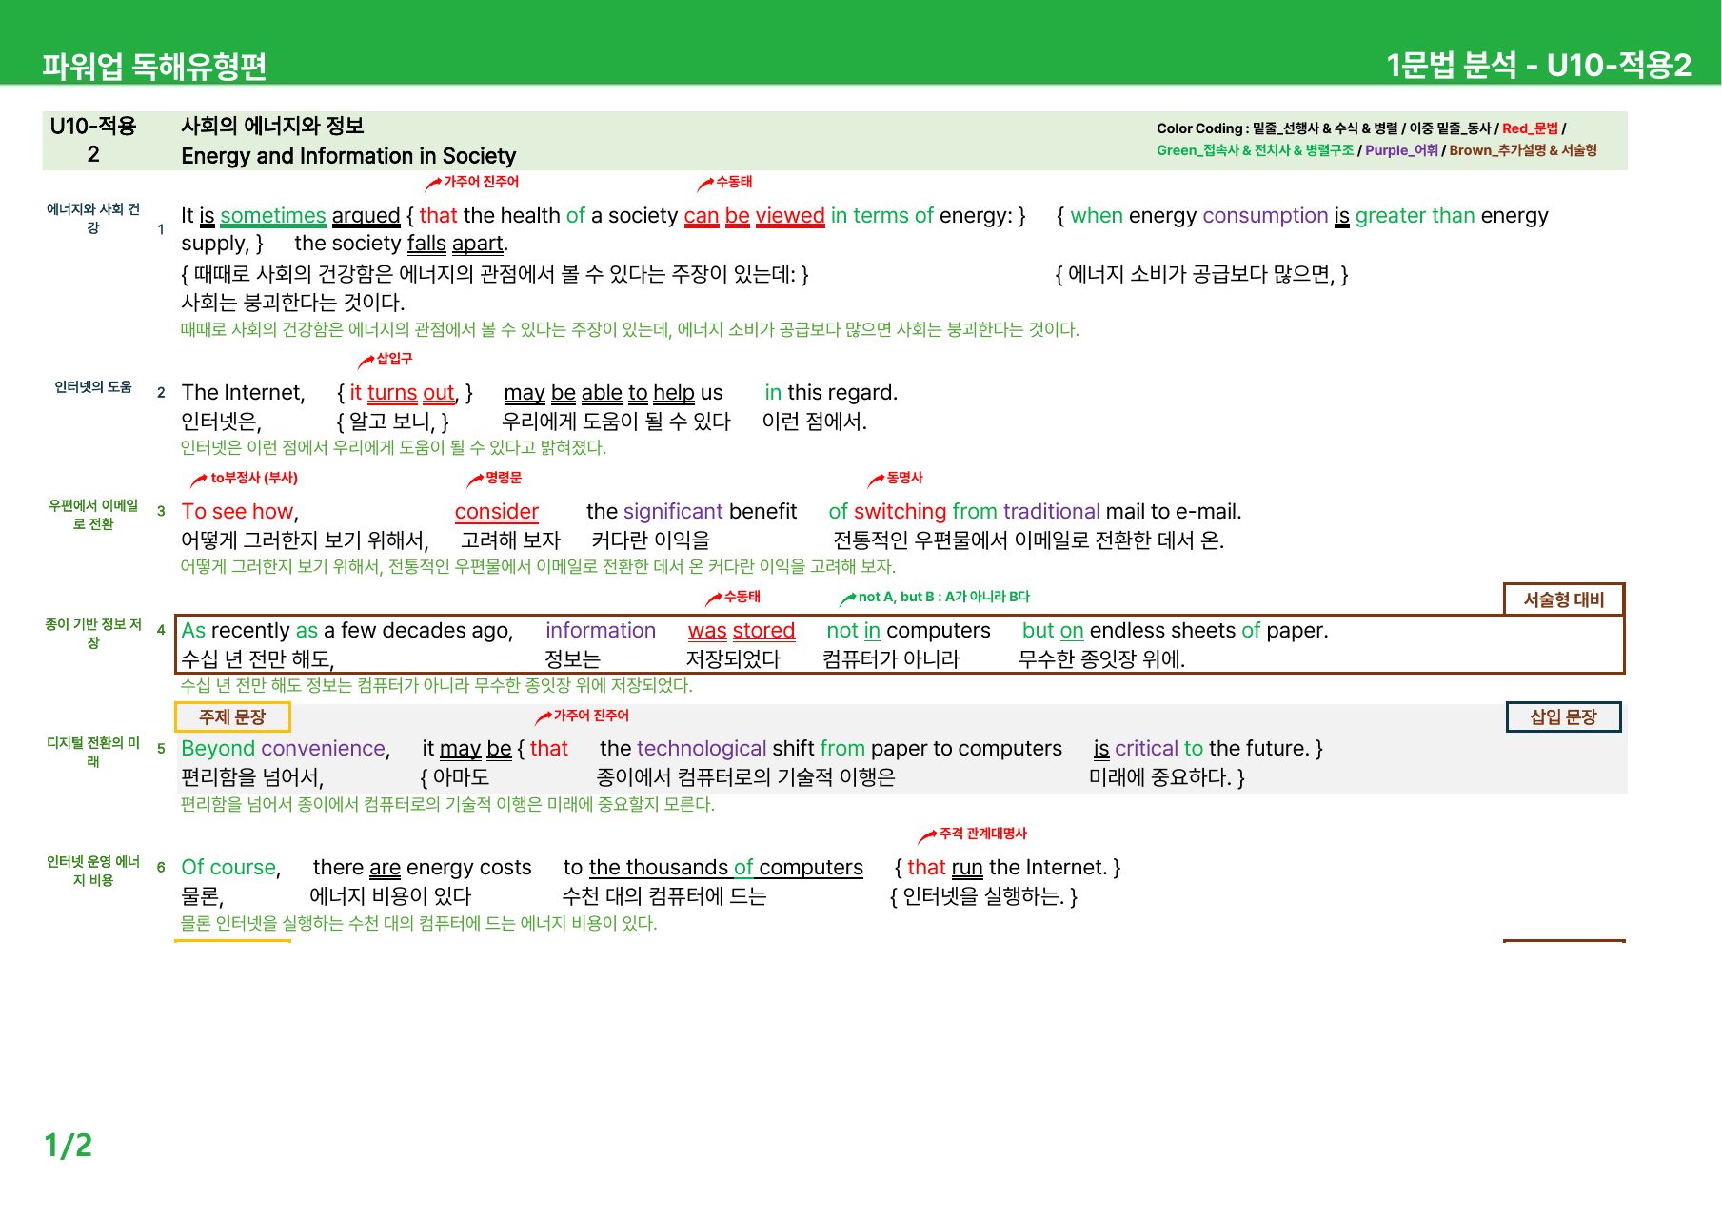Click the red underlined word 'consider'

click(x=497, y=512)
